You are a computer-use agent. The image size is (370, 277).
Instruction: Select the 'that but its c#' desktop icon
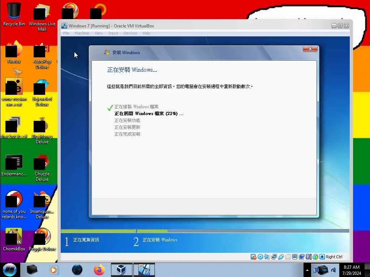pos(14,127)
